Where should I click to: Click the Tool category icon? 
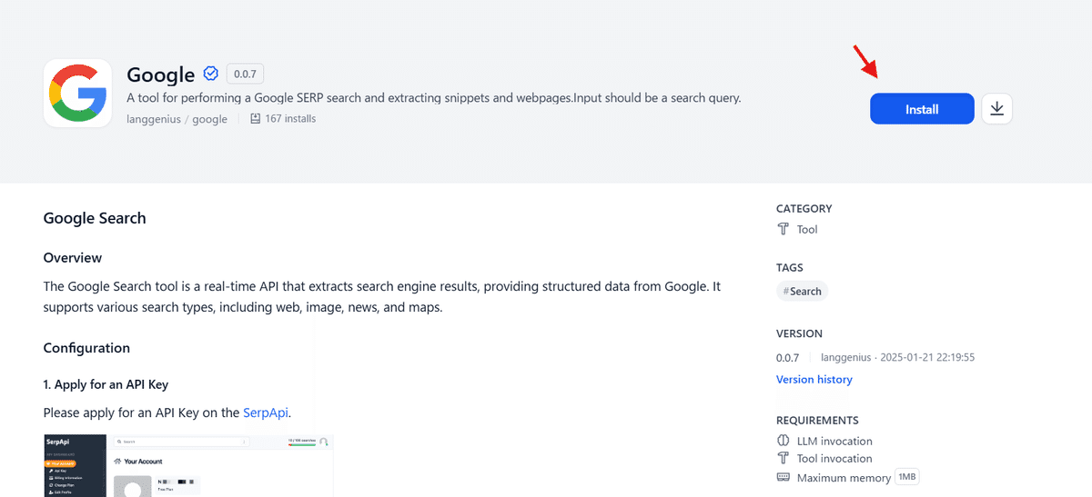coord(783,229)
